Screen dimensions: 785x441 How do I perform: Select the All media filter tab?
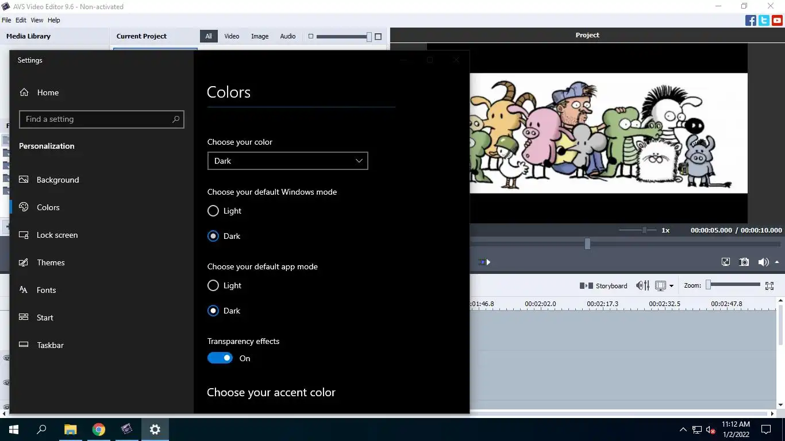(x=209, y=36)
